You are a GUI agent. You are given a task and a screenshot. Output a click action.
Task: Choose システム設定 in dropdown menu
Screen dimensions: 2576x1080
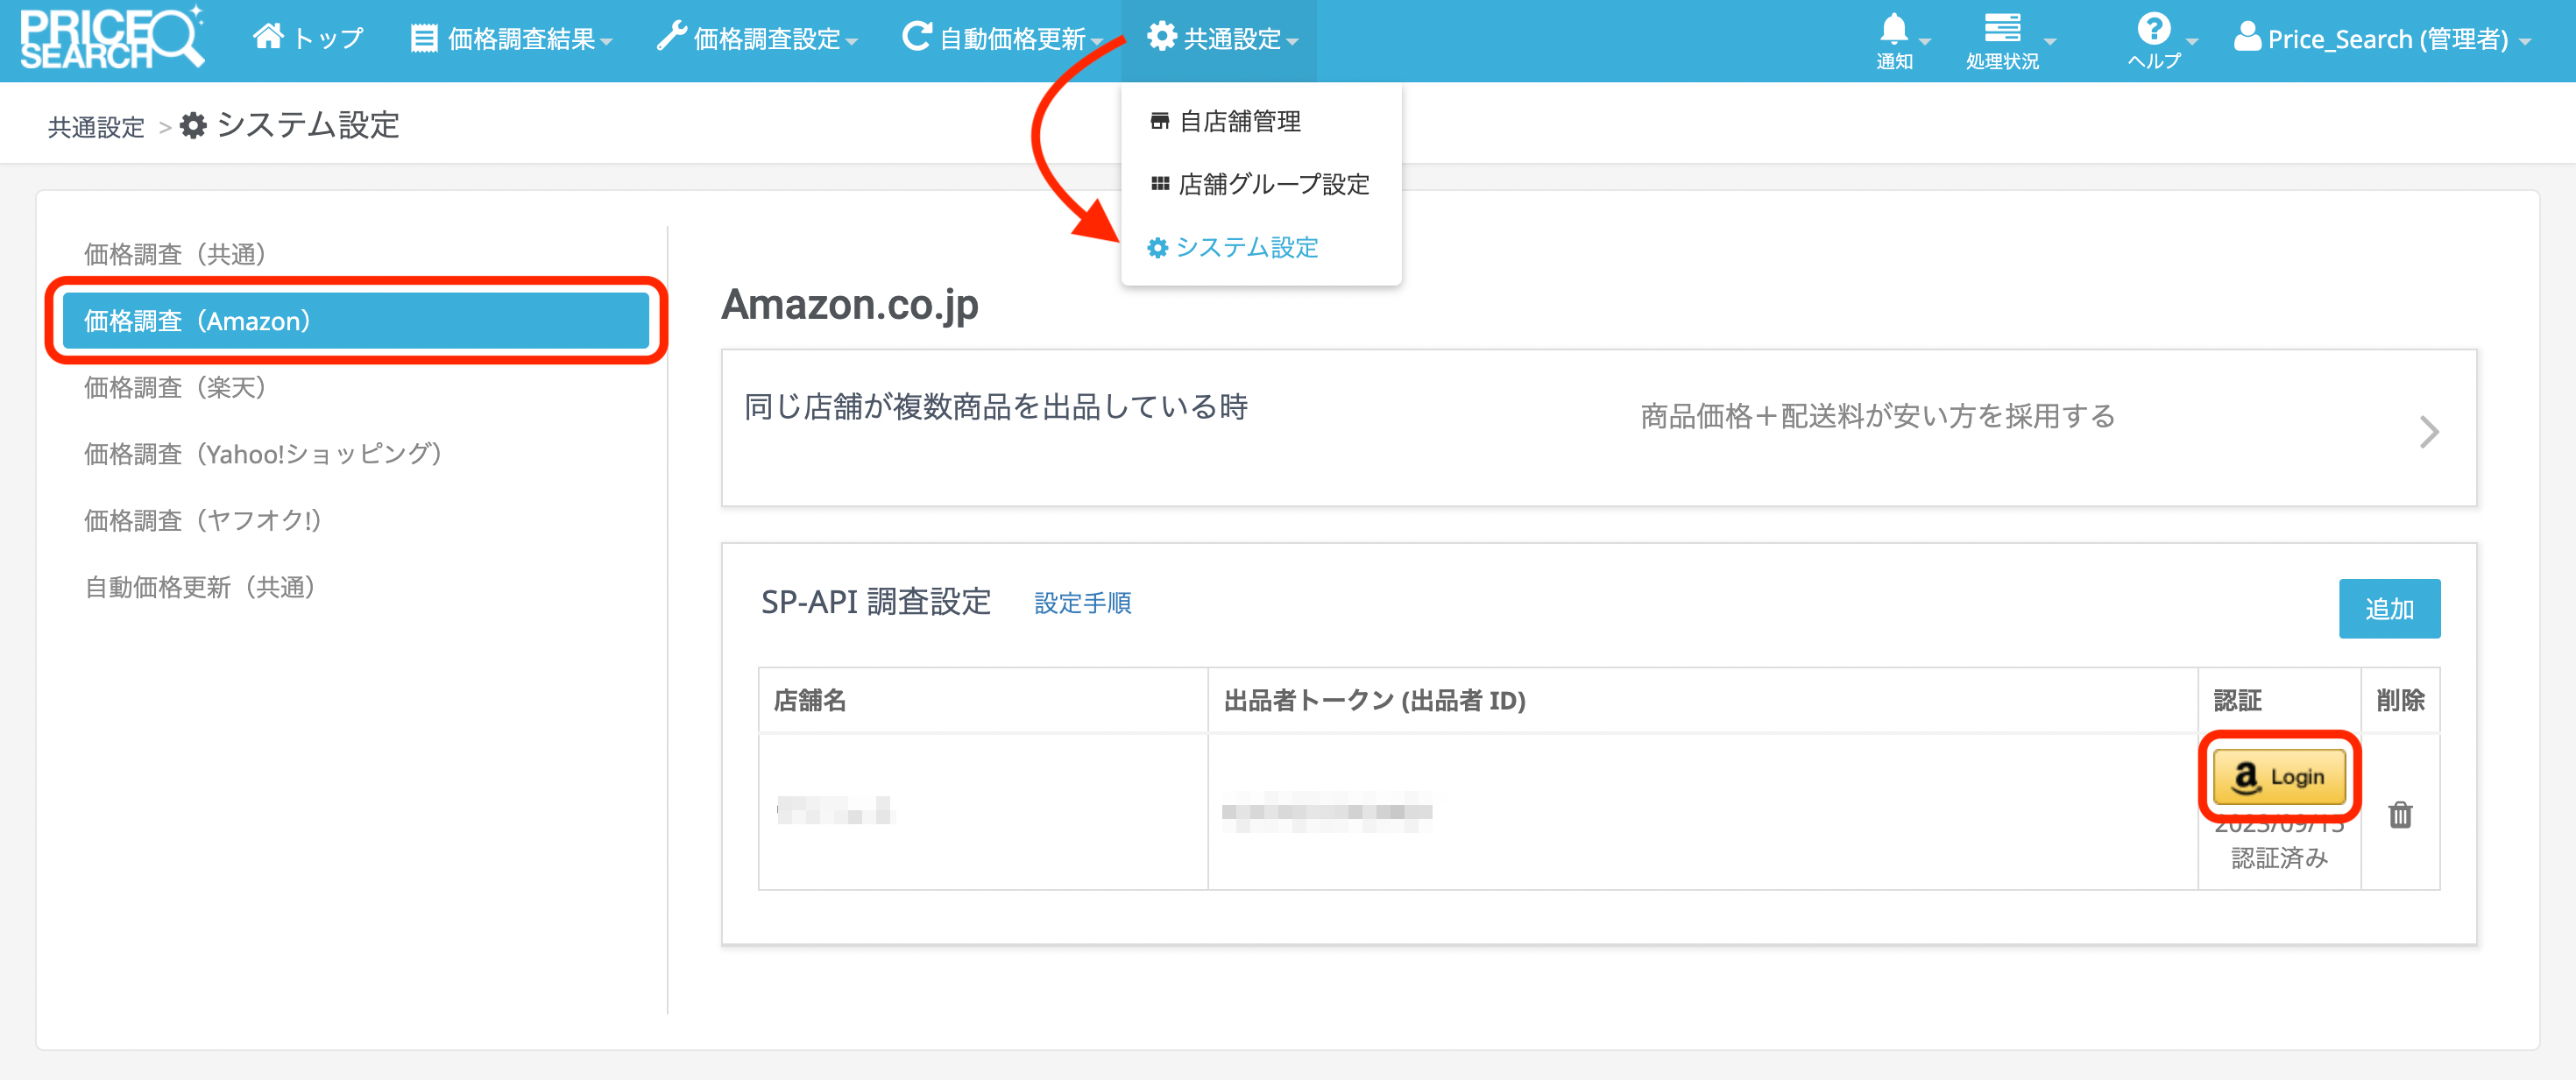[1245, 247]
